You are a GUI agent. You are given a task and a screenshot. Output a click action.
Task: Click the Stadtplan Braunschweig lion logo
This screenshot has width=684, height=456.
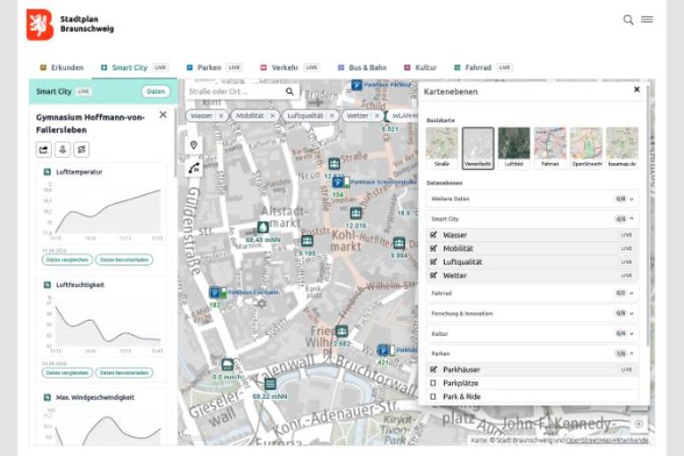40,25
